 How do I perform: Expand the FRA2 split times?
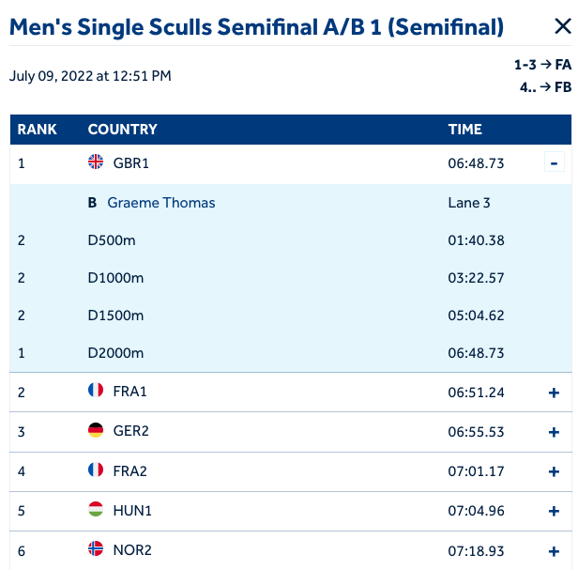554,471
